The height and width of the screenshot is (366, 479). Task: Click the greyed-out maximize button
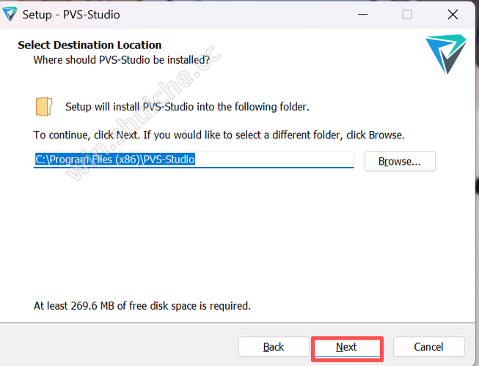point(407,15)
